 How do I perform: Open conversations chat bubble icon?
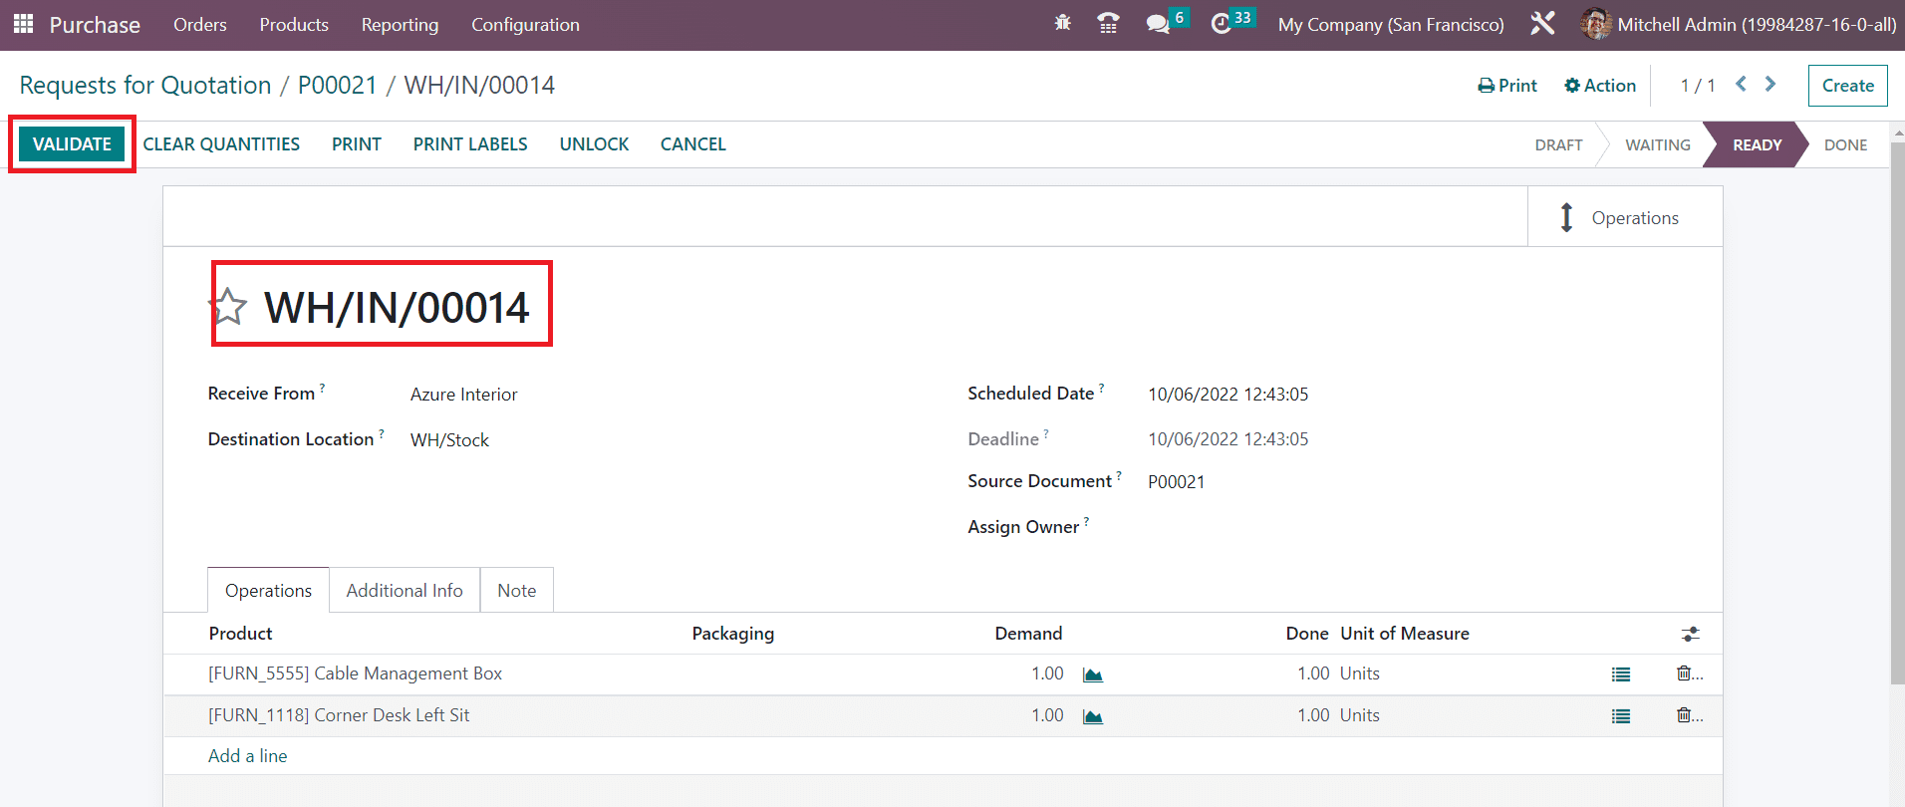pos(1158,24)
